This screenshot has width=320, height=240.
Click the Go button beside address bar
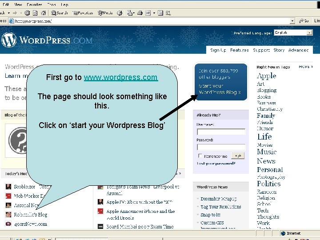pyautogui.click(x=304, y=21)
